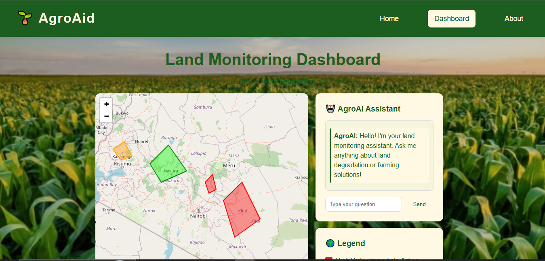Screen dimensions: 545x261
Task: Click the robot icon beside AgroAI Assistant
Action: coord(330,108)
